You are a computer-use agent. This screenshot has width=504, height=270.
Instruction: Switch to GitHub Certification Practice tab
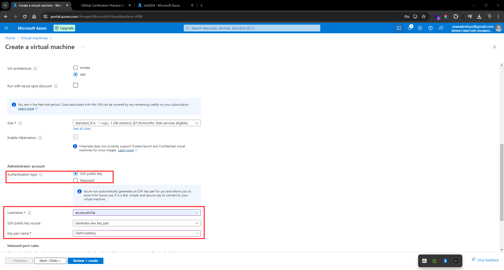103,5
